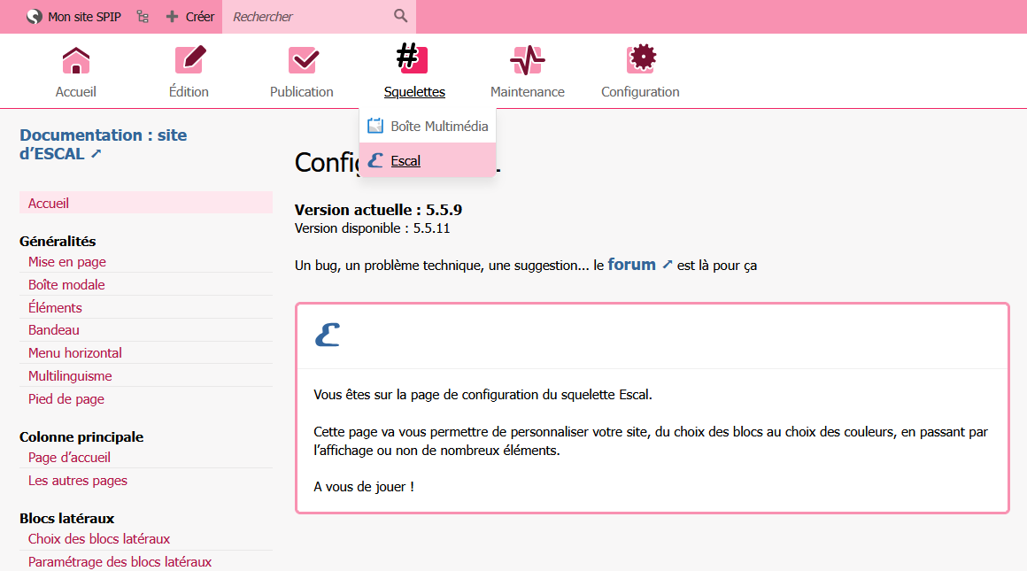Click the search magnifier icon
Image resolution: width=1027 pixels, height=571 pixels.
click(401, 16)
